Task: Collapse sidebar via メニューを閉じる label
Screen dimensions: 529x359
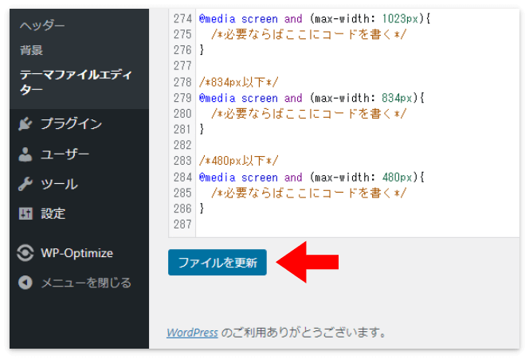Action: click(x=86, y=283)
